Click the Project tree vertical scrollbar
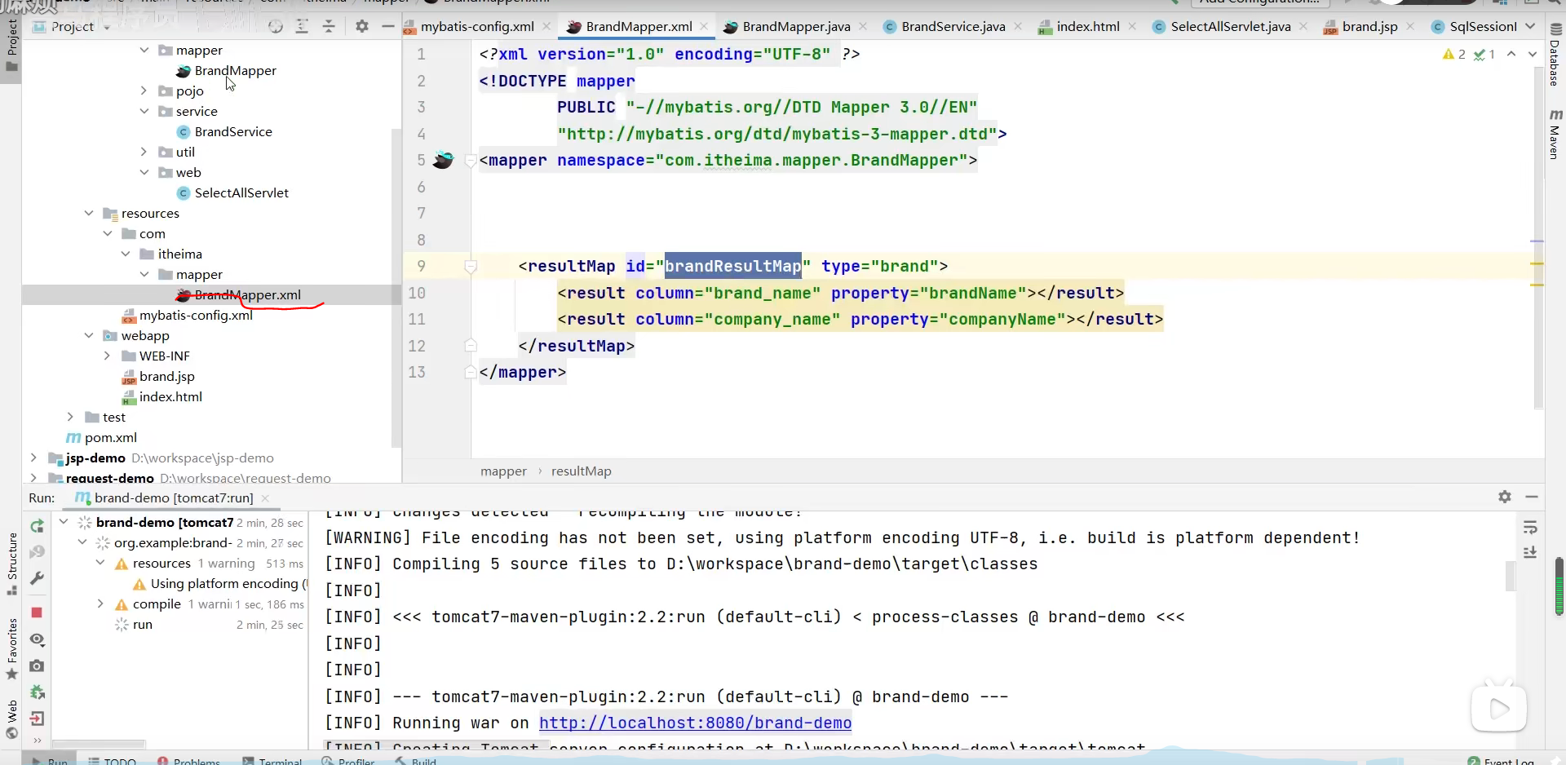The height and width of the screenshot is (765, 1566). [396, 288]
